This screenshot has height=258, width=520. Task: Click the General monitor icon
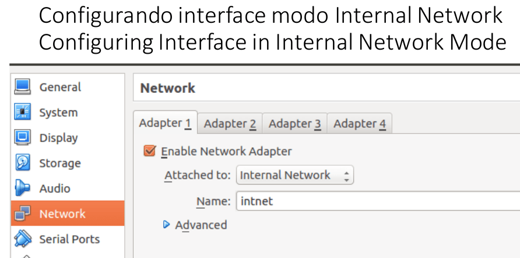(23, 87)
